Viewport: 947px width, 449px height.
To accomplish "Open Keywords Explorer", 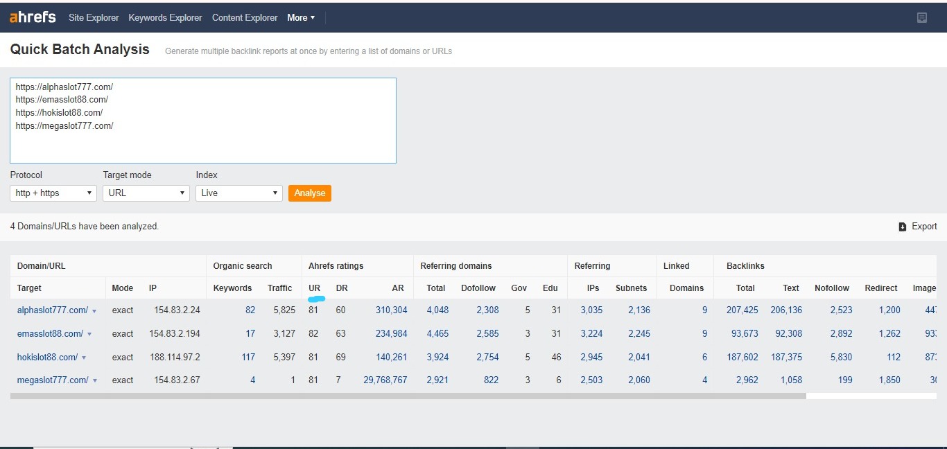I will coord(165,18).
